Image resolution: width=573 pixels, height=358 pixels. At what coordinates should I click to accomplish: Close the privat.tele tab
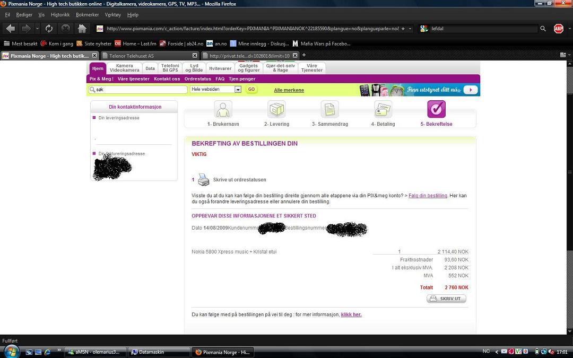click(x=295, y=56)
